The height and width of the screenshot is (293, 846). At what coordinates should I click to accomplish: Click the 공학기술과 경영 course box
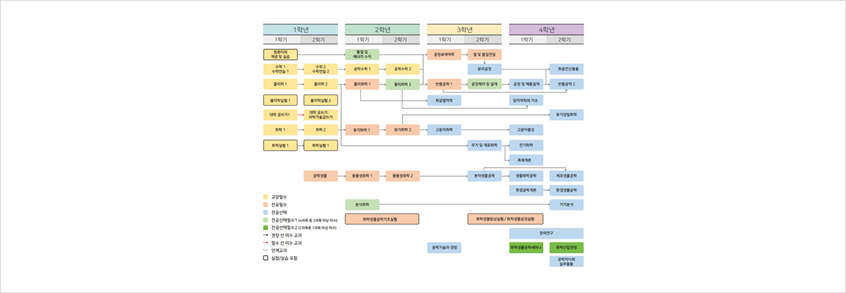pyautogui.click(x=444, y=248)
